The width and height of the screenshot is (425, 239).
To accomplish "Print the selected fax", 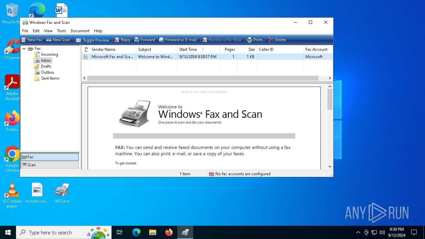I will pyautogui.click(x=256, y=40).
